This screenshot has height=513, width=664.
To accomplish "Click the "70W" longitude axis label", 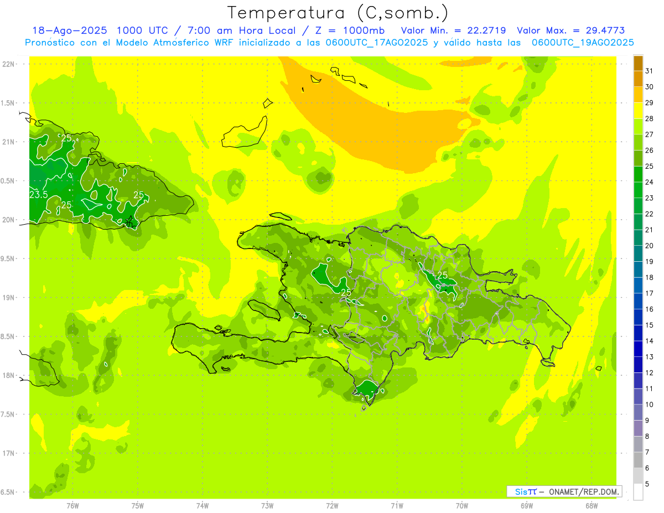I will pos(462,506).
